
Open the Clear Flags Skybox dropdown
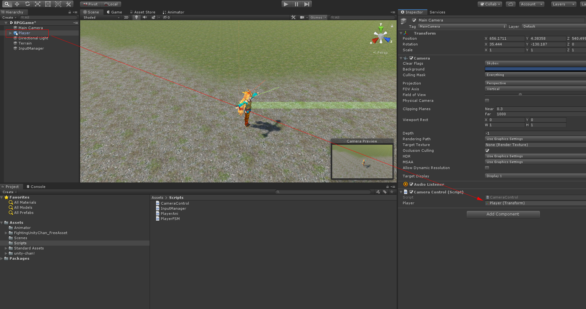pyautogui.click(x=535, y=63)
